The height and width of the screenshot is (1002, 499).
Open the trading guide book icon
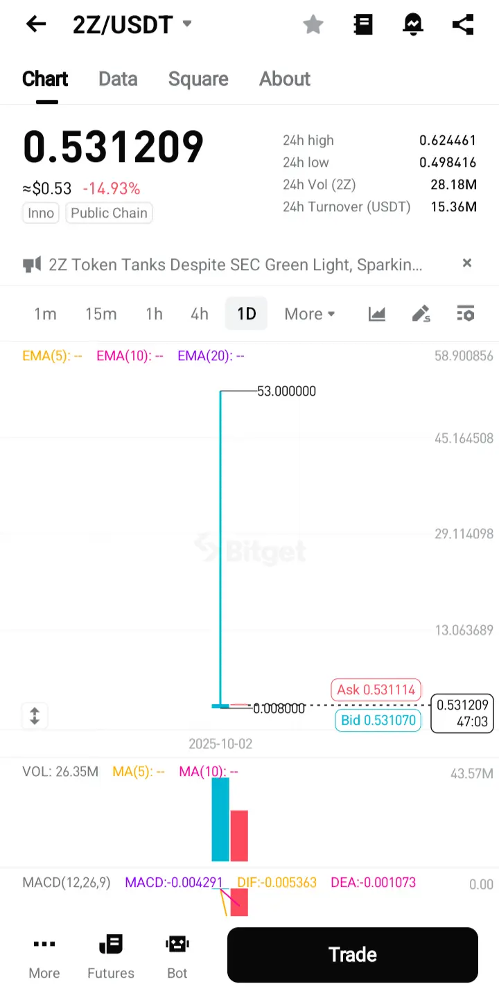[x=363, y=25]
